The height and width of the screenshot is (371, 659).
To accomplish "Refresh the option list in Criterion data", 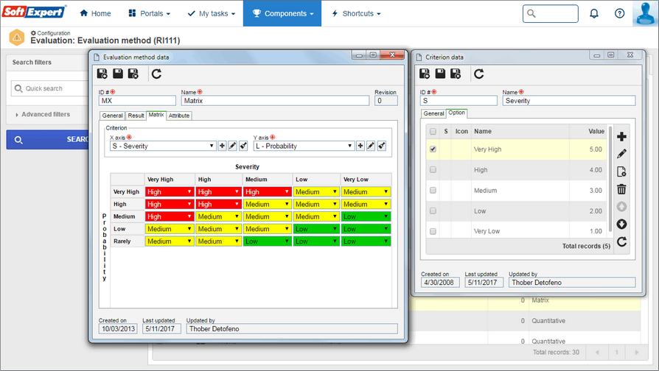I will click(621, 241).
